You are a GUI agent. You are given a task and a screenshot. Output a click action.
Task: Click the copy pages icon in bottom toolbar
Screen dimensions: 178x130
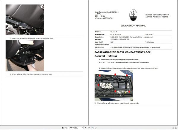[92, 128]
